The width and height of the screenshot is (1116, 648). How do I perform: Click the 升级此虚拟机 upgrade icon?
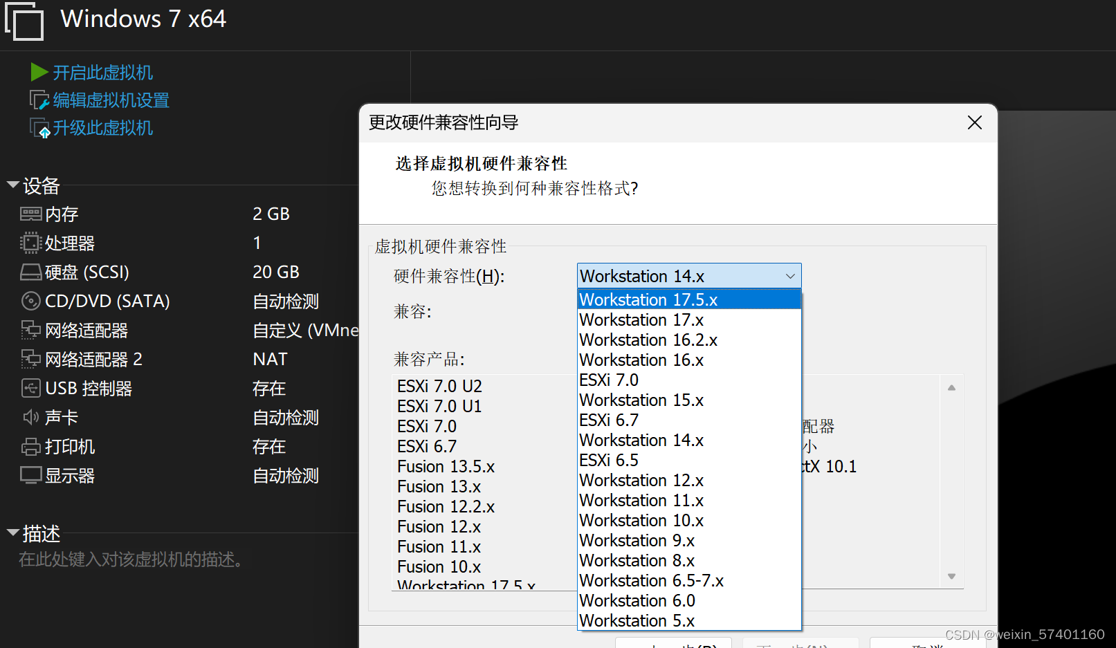click(39, 127)
